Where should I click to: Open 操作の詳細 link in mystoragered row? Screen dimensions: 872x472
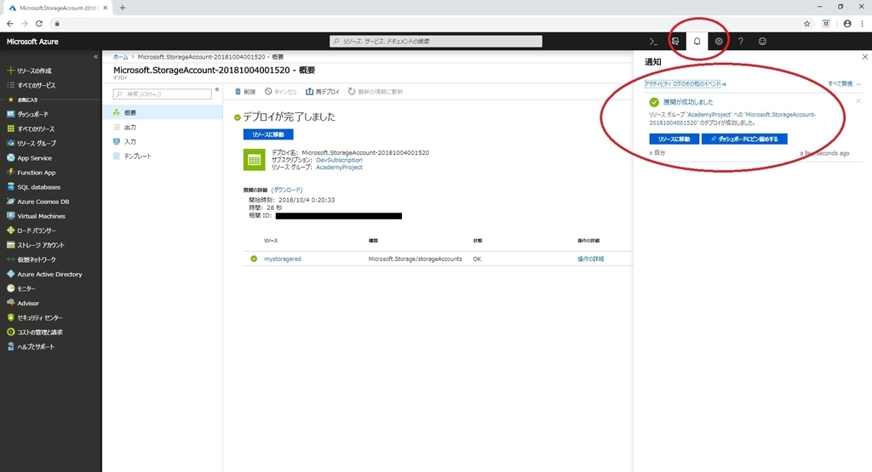[591, 259]
